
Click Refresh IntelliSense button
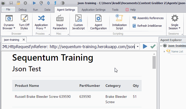[148, 26]
